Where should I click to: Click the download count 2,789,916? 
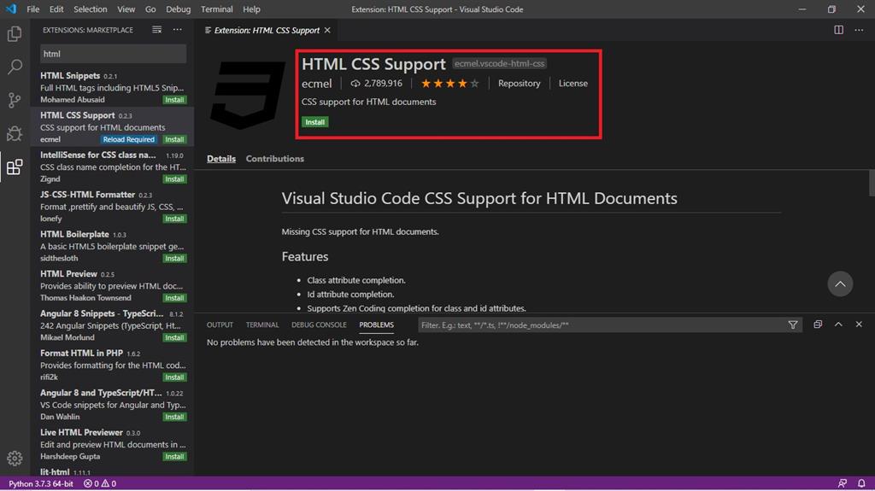click(376, 83)
